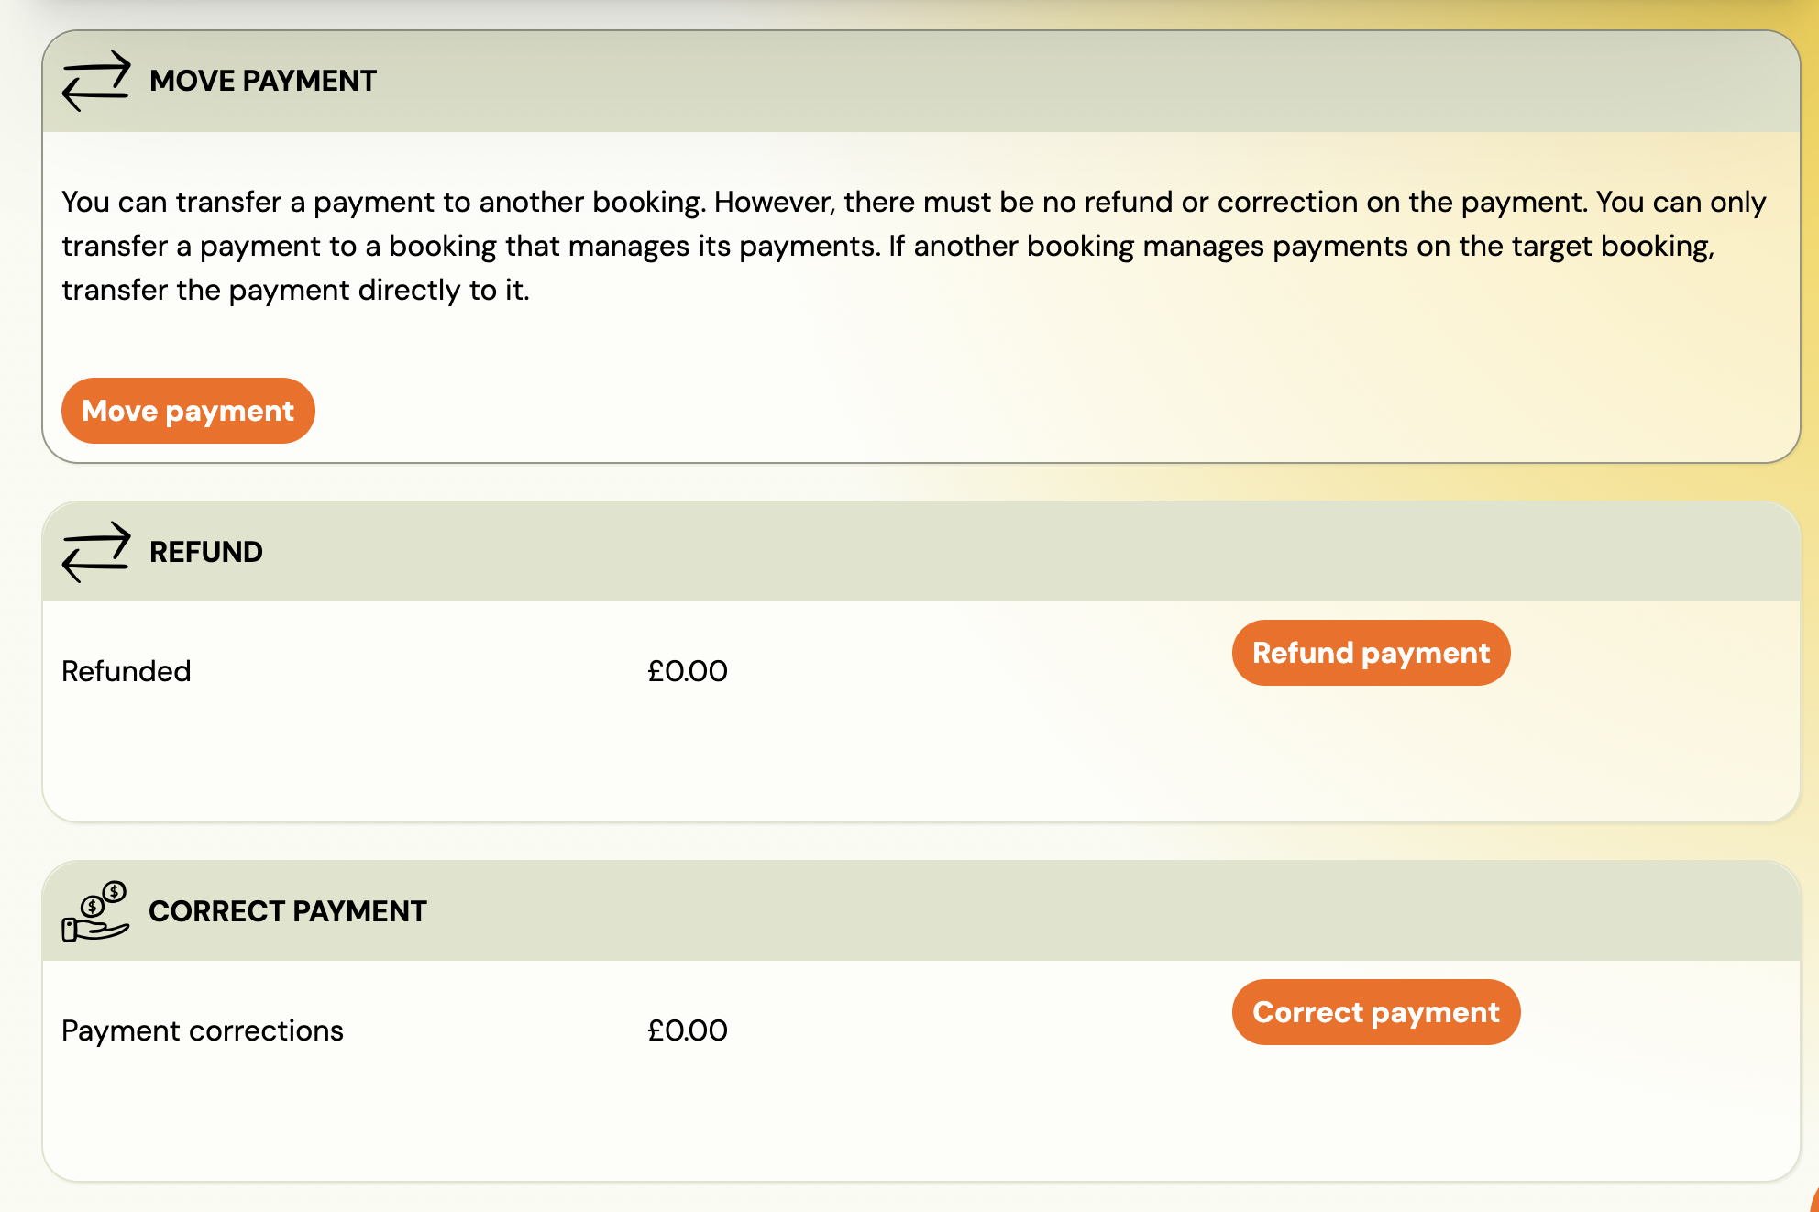This screenshot has height=1212, width=1819.
Task: Click the line starting "You can transfer a payment"
Action: pos(913,202)
